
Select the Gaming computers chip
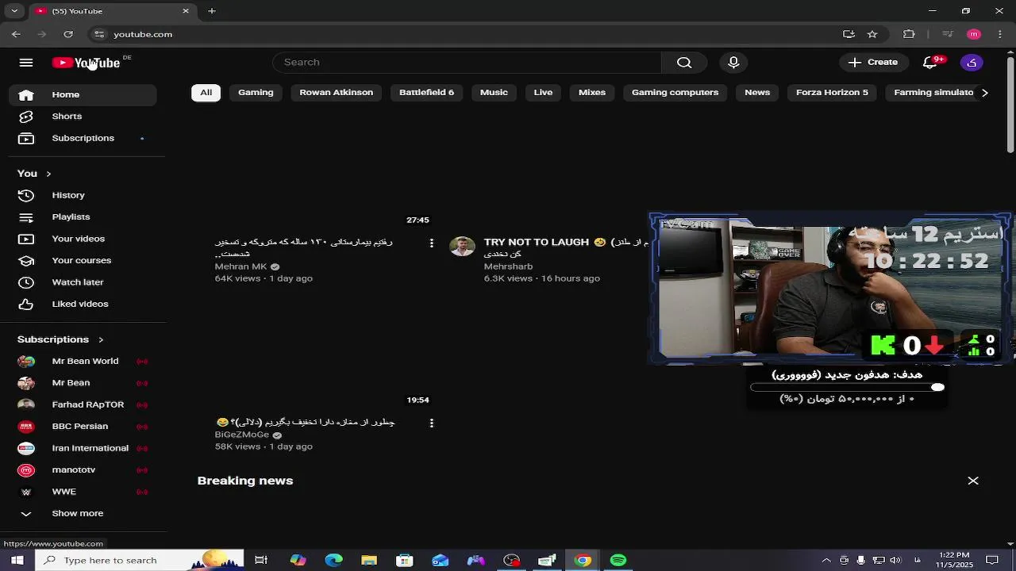click(x=675, y=93)
